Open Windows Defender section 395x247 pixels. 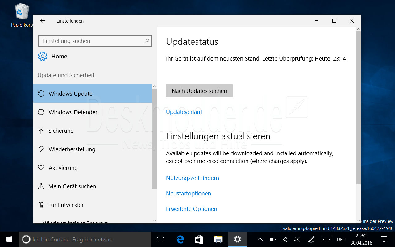pos(73,112)
